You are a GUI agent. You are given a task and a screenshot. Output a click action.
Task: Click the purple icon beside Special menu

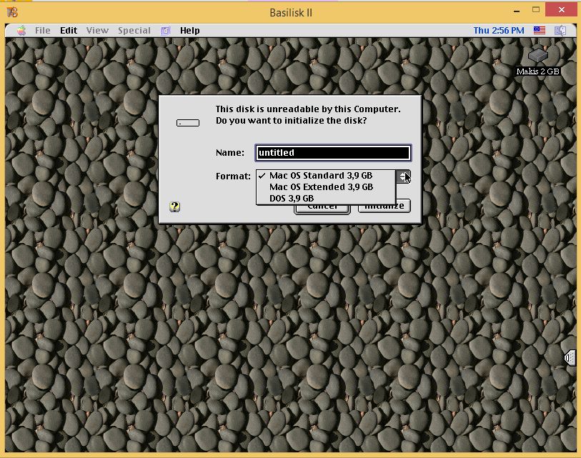(x=165, y=31)
